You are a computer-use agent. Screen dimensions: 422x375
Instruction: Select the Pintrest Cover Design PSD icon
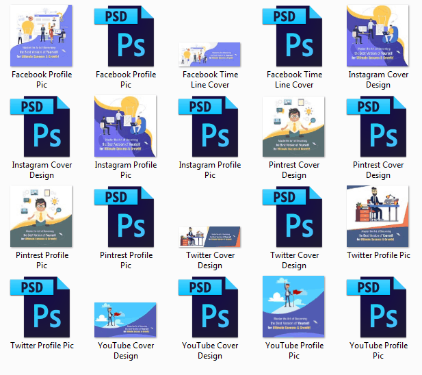pos(378,127)
